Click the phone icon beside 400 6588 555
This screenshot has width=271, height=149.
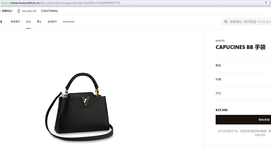[19, 11]
